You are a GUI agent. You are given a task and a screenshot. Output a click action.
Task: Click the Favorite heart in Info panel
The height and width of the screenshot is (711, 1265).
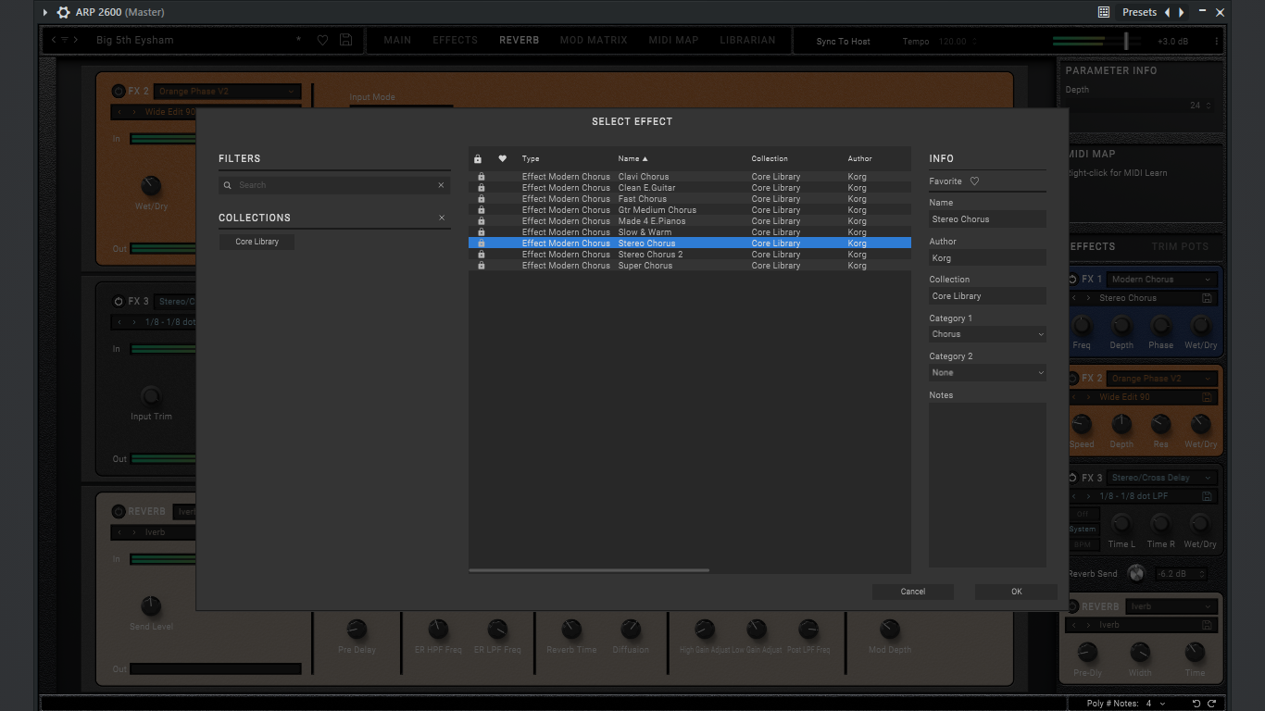974,181
